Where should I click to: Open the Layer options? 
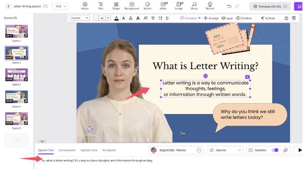pos(227,18)
